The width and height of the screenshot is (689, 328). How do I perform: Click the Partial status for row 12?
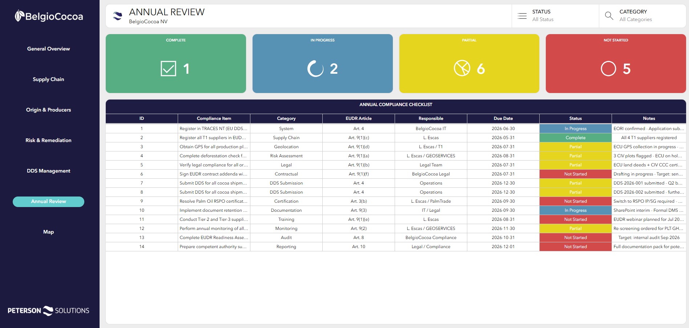[576, 228]
